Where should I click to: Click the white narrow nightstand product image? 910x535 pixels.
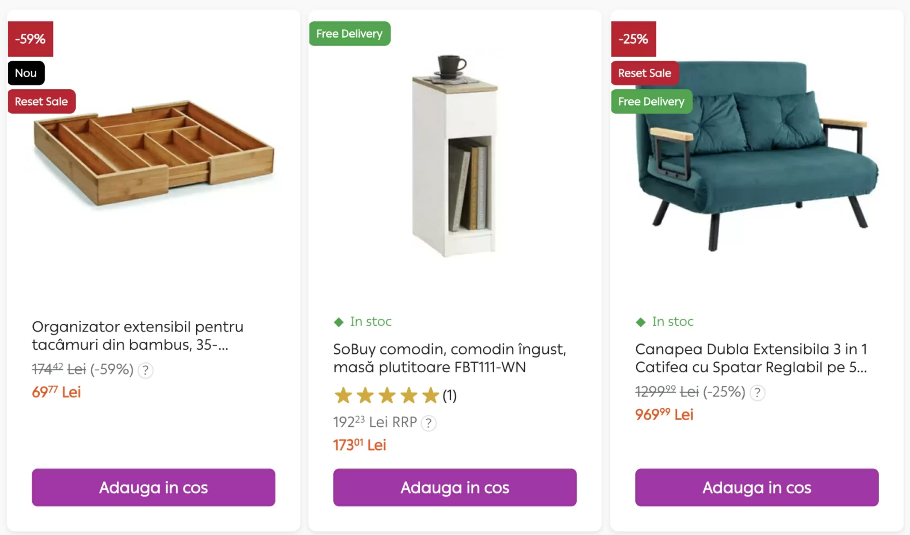coord(455,155)
